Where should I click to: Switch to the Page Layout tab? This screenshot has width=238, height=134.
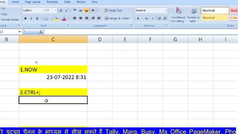32,2
